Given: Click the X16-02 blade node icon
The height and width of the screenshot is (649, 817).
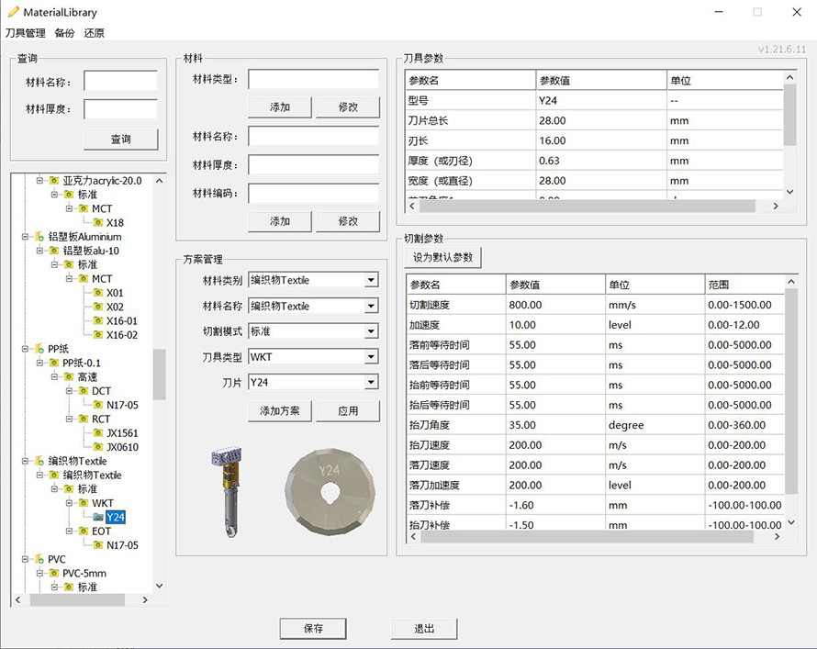Looking at the screenshot, I should point(98,335).
